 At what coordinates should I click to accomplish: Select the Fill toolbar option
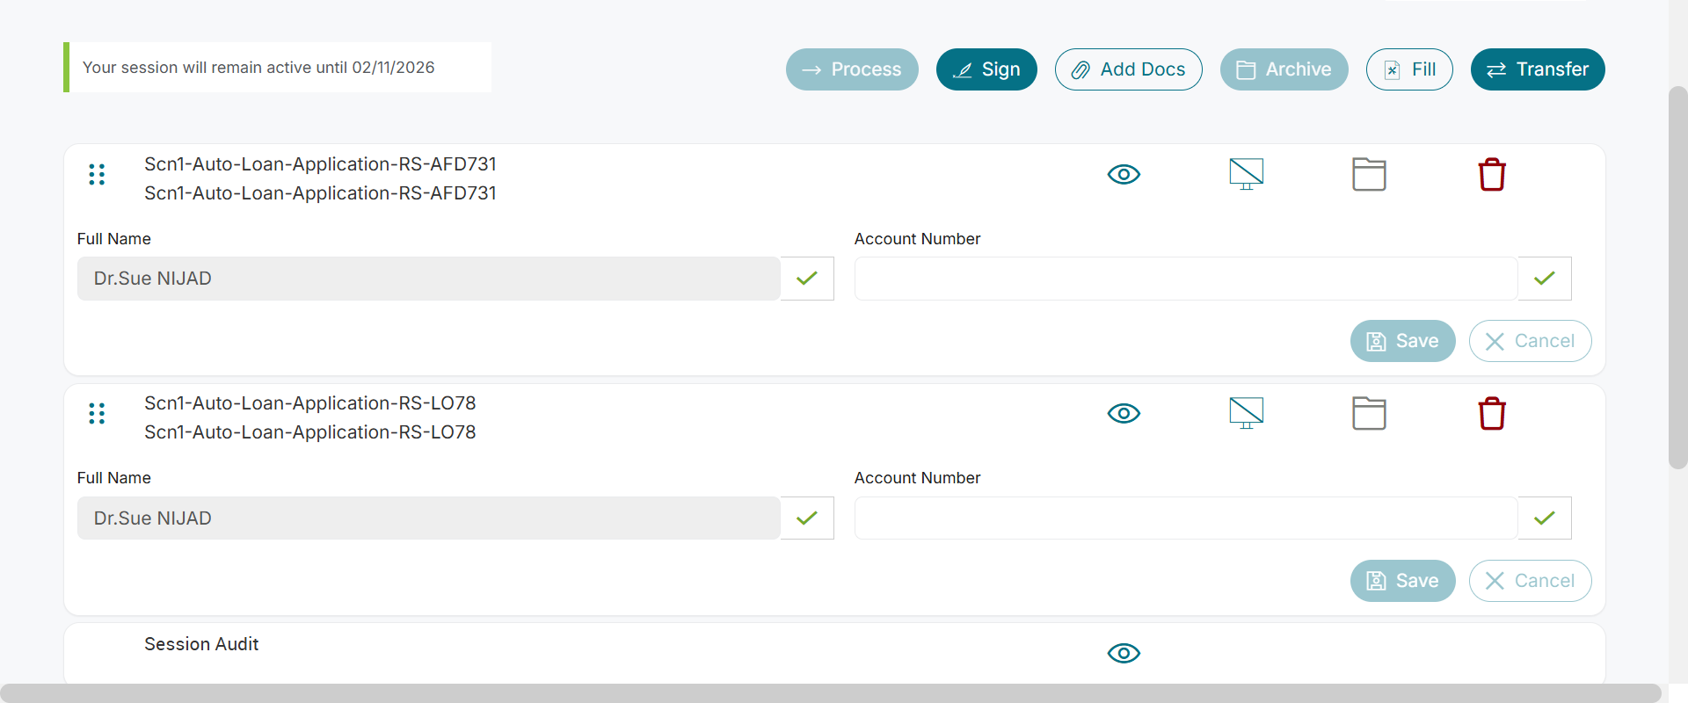(x=1409, y=69)
